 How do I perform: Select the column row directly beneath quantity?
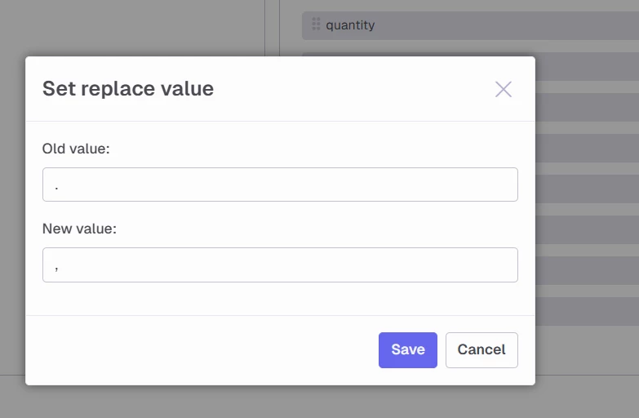pos(586,65)
